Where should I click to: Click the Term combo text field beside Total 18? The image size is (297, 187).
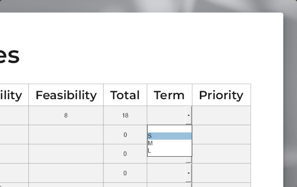pyautogui.click(x=166, y=115)
